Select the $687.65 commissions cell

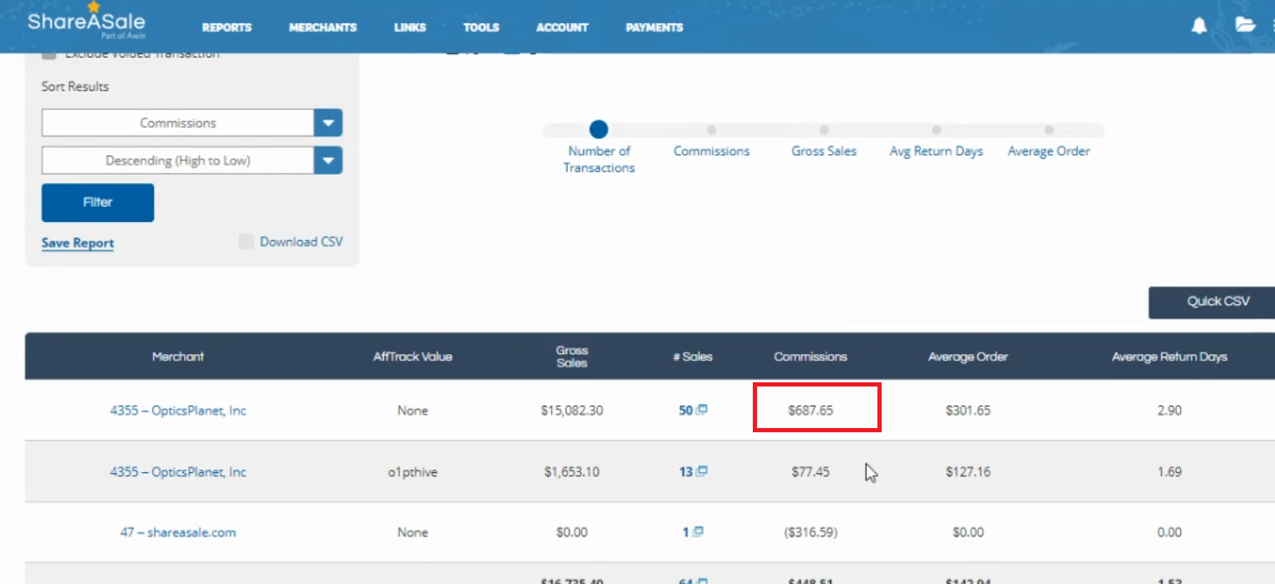tap(810, 410)
